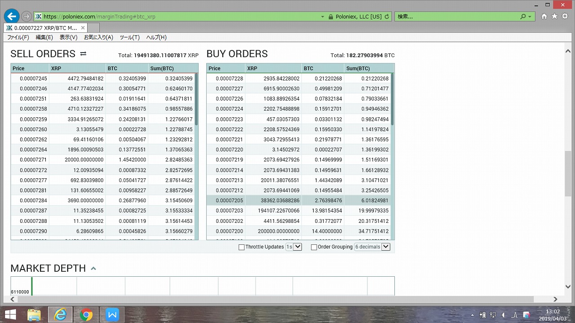Open File Explorer from the taskbar
The width and height of the screenshot is (575, 323).
(x=35, y=314)
